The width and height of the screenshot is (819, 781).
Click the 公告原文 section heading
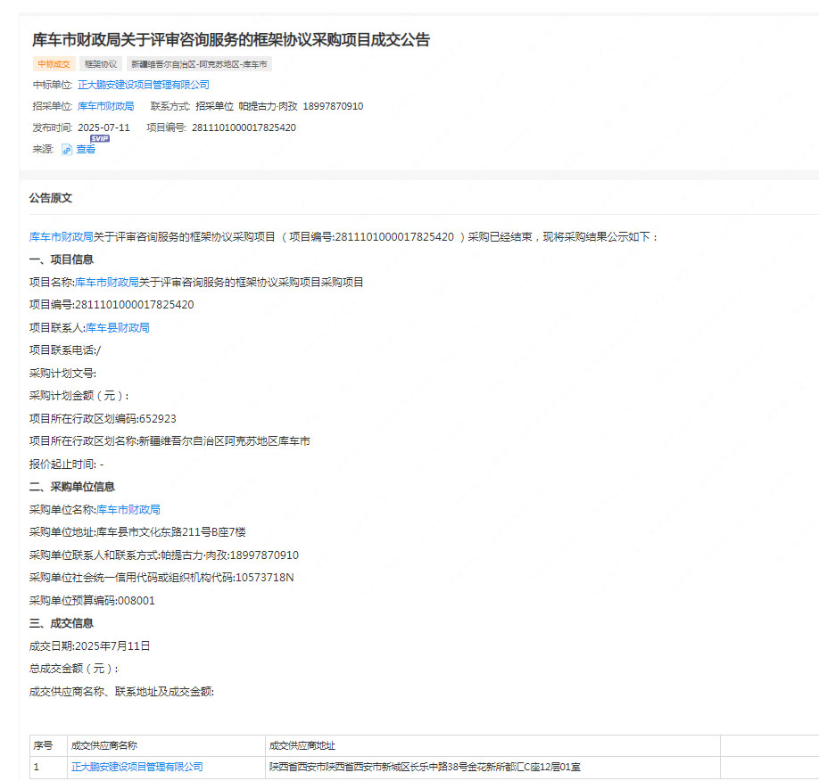point(51,198)
